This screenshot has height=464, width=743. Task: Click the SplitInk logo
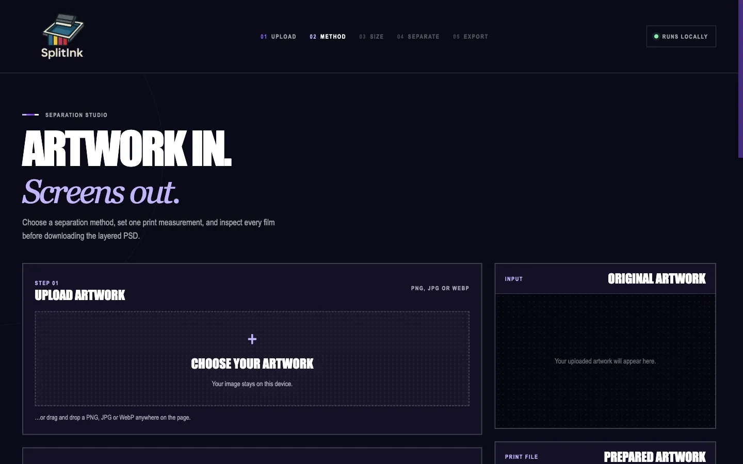tap(62, 36)
